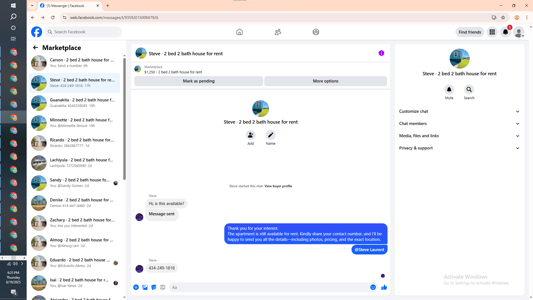Open Eduardo's conversation in the list
Screen dimensions: 533x300
point(74,263)
